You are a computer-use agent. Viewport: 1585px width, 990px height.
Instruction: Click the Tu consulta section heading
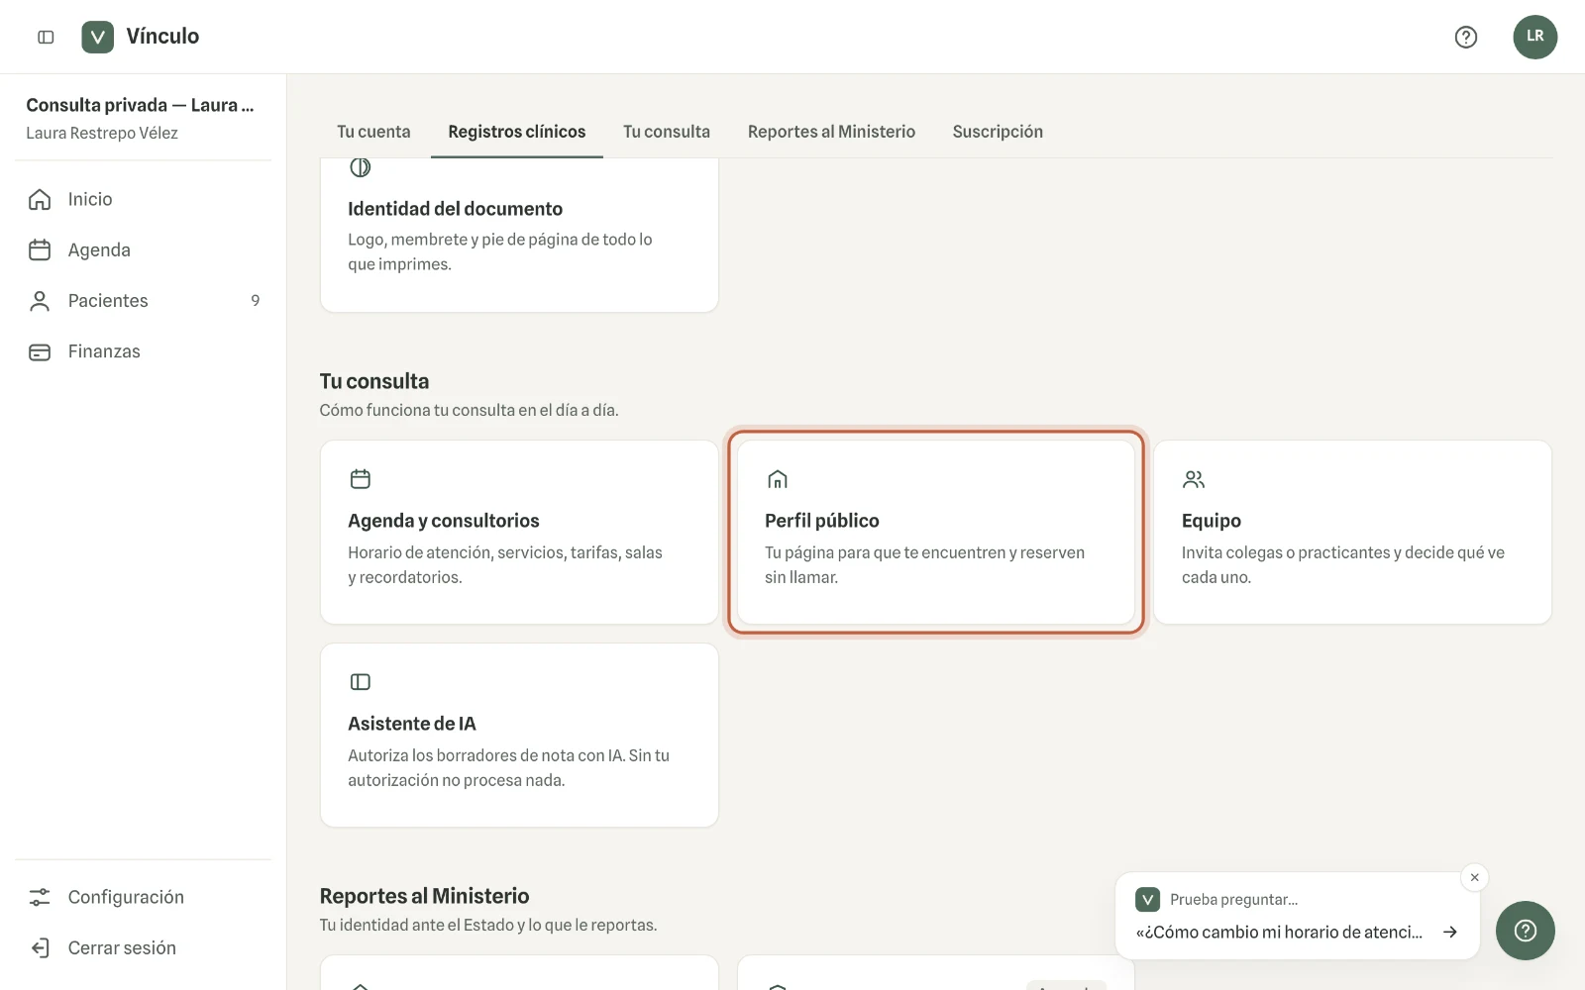(x=374, y=381)
